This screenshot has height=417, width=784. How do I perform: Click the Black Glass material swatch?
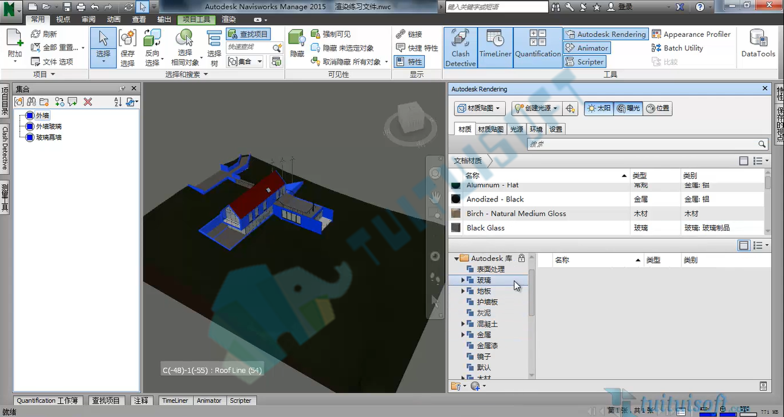tap(456, 228)
